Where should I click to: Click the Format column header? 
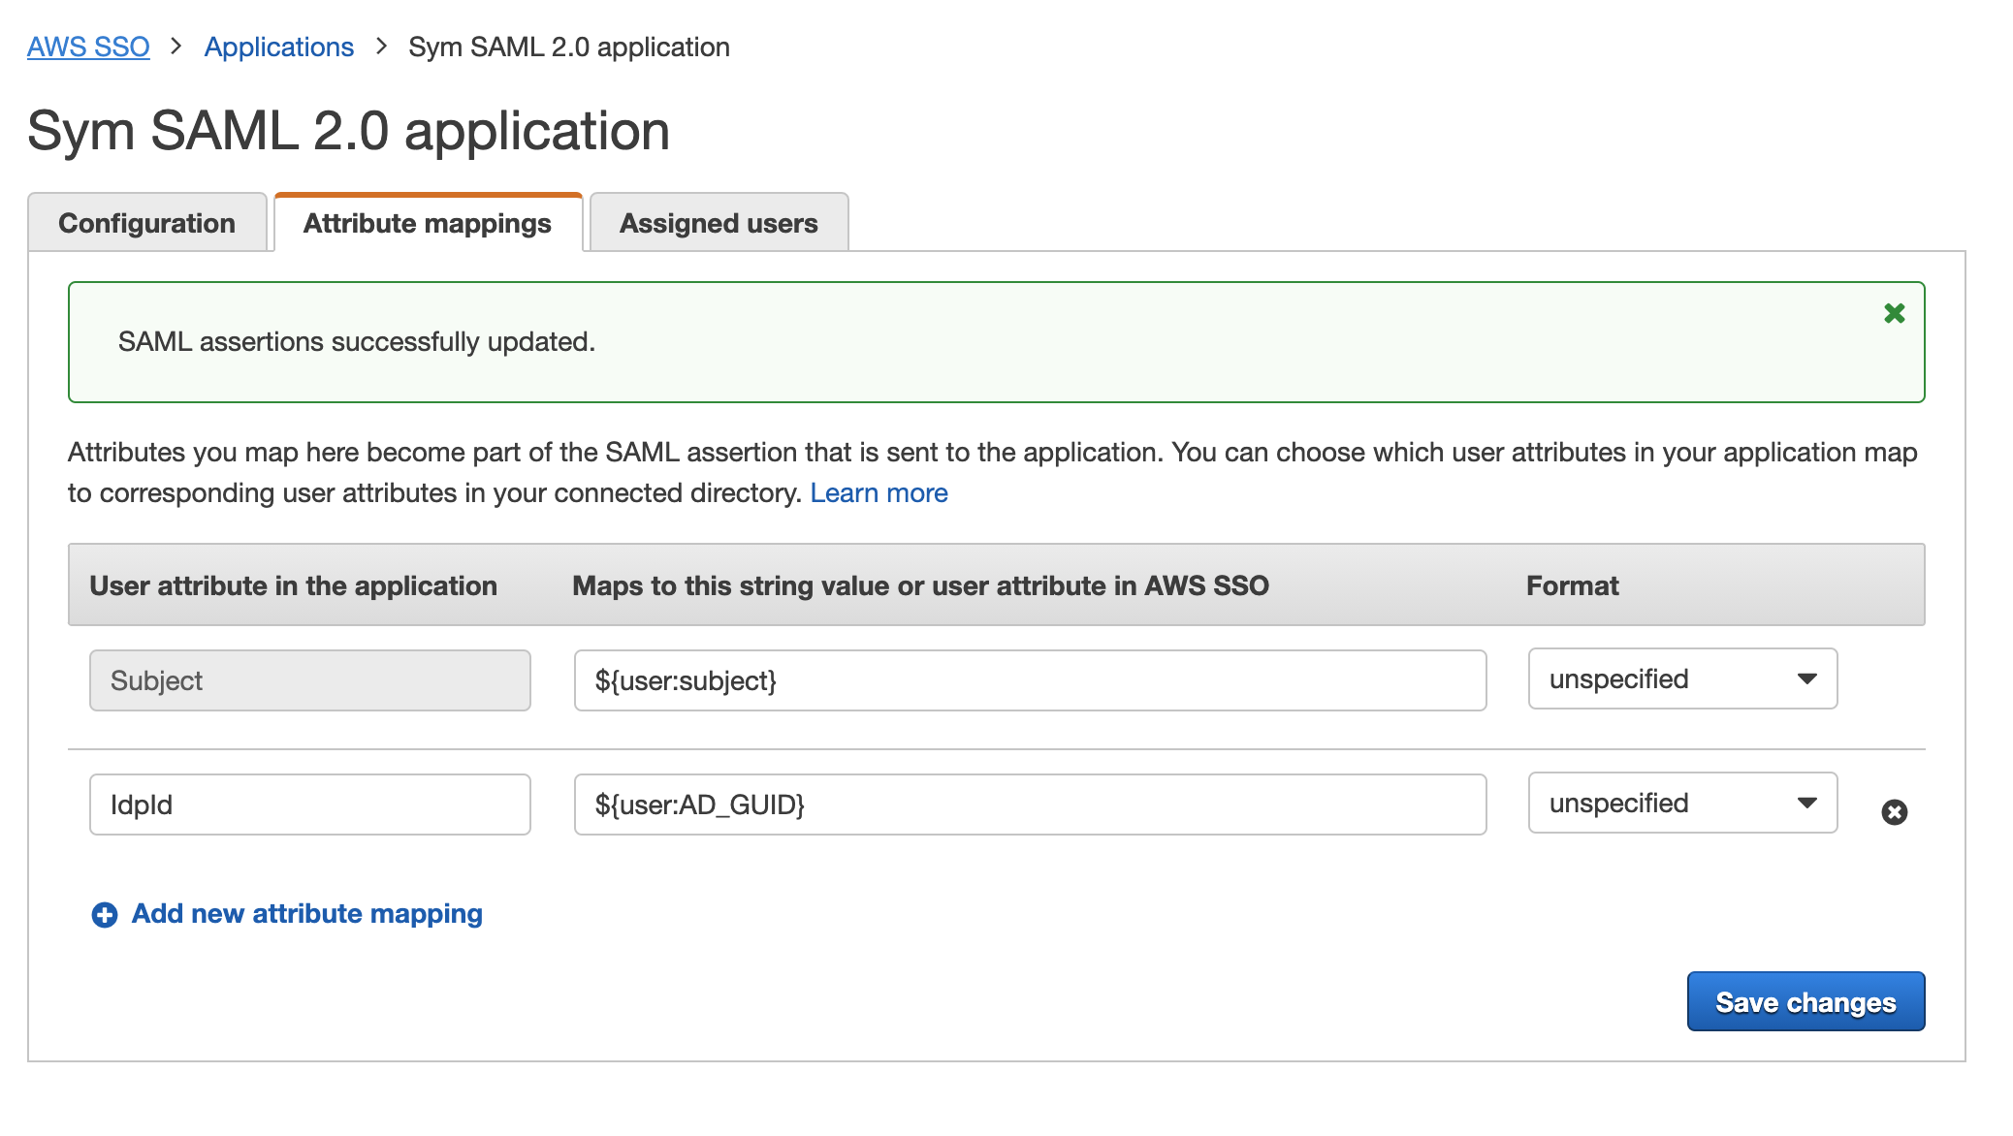coord(1572,585)
